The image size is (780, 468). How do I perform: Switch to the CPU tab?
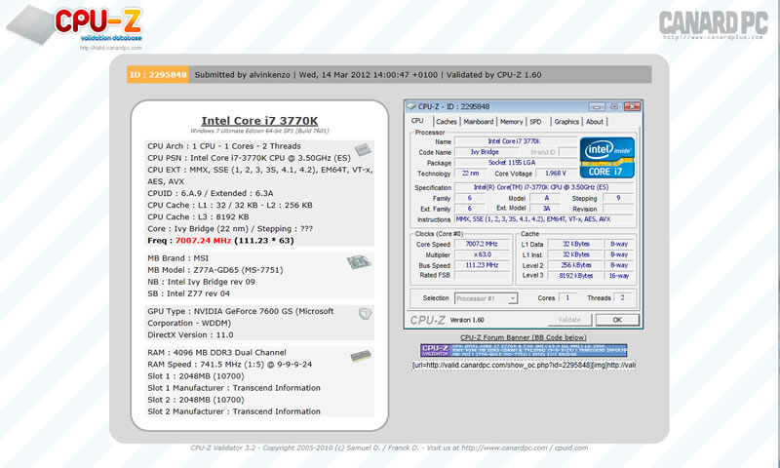point(417,121)
